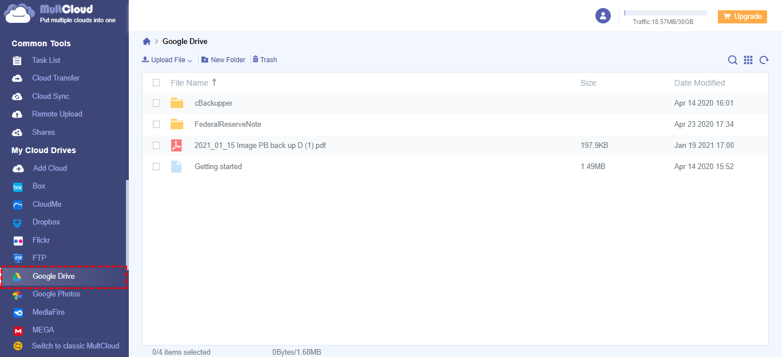Image resolution: width=782 pixels, height=357 pixels.
Task: Click the cBackupper folder icon
Action: click(x=177, y=103)
